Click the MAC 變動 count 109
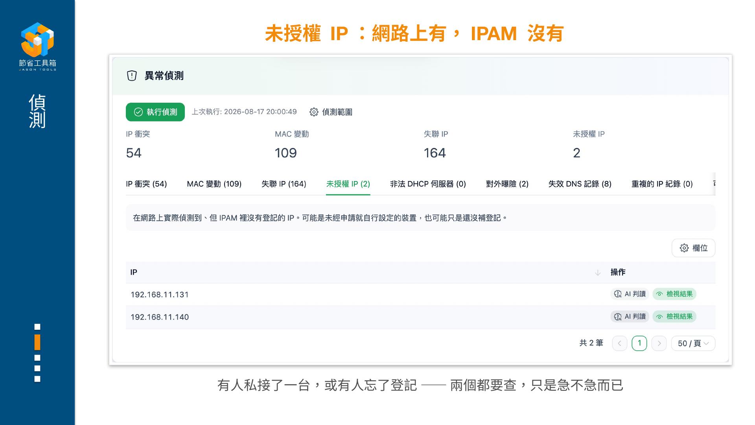This screenshot has height=425, width=755. tap(286, 153)
